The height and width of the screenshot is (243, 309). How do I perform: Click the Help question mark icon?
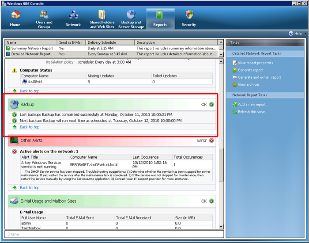[x=291, y=34]
